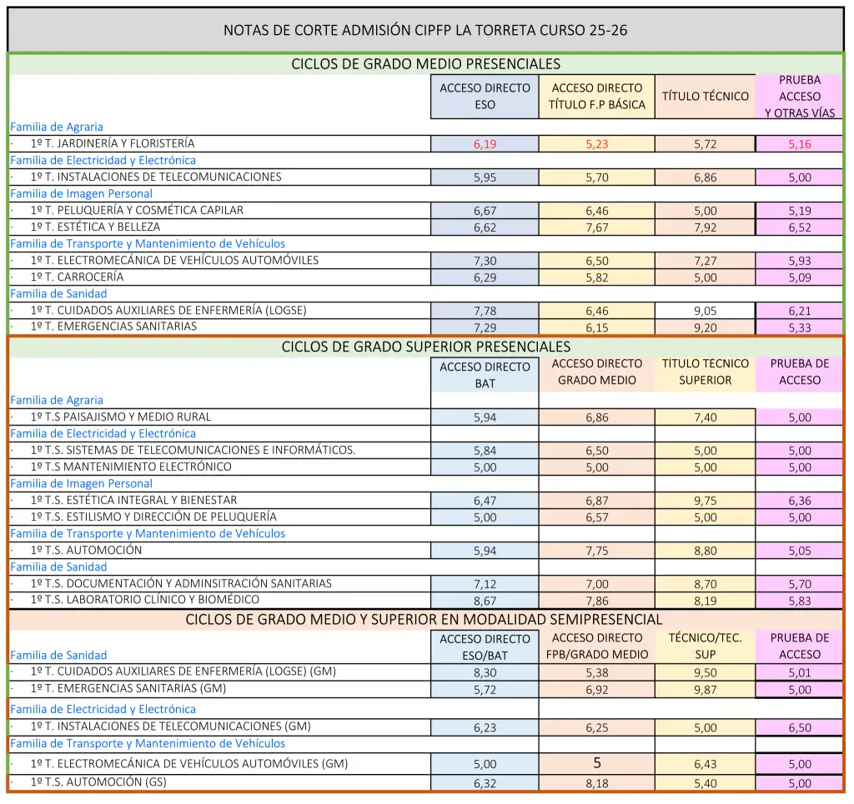Select the CICLOS DE GRADO MEDIO PRESENCIALES header
The image size is (854, 804).
pyautogui.click(x=425, y=64)
